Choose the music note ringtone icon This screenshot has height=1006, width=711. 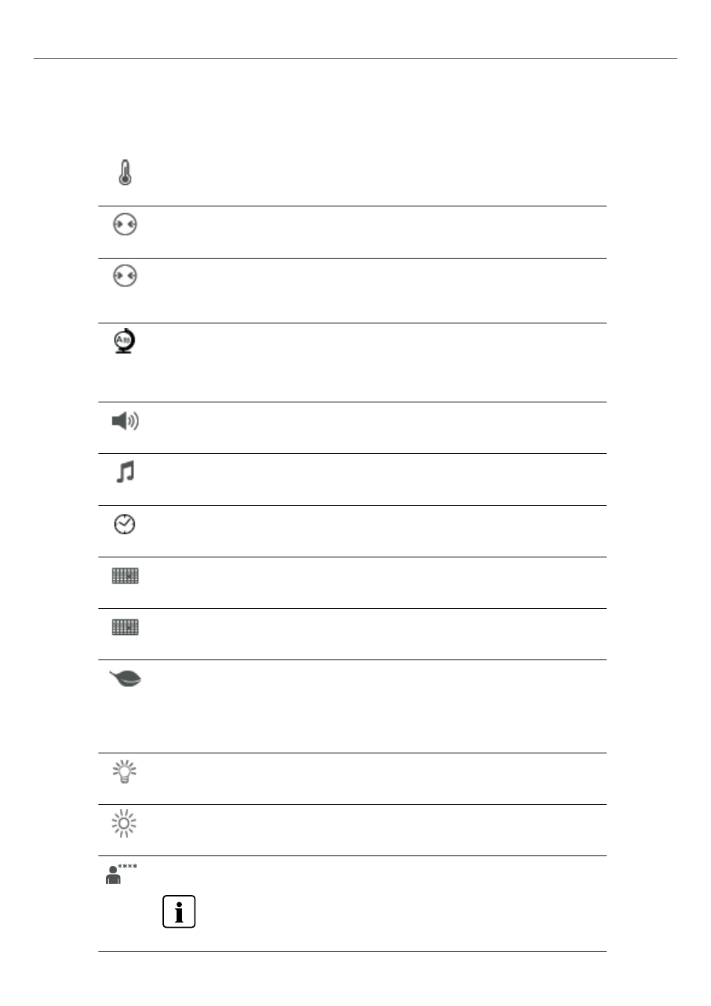pyautogui.click(x=125, y=472)
